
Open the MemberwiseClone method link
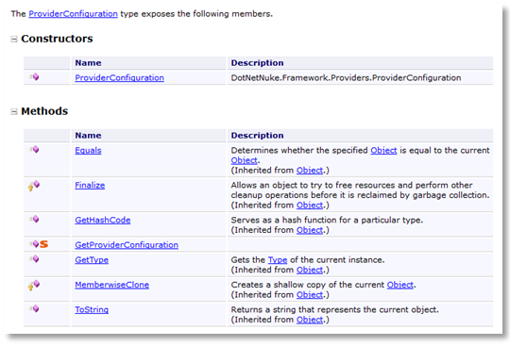(x=111, y=285)
